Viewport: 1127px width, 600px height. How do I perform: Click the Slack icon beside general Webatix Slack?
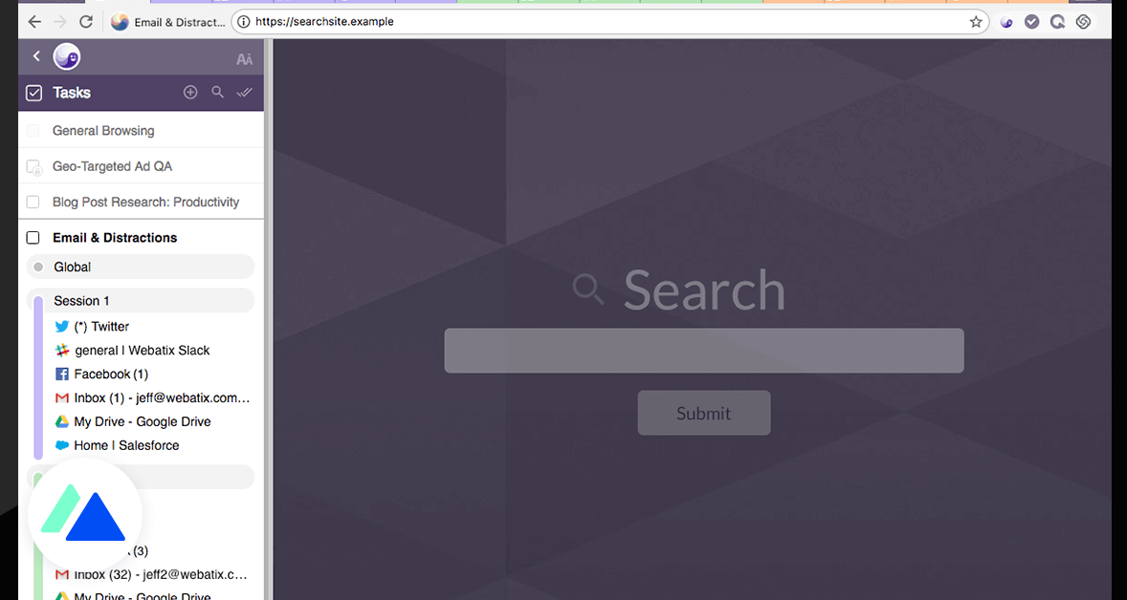coord(61,350)
